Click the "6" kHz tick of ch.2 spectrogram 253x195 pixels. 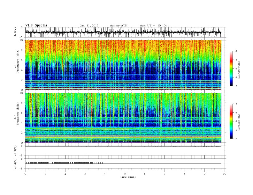click(22, 113)
